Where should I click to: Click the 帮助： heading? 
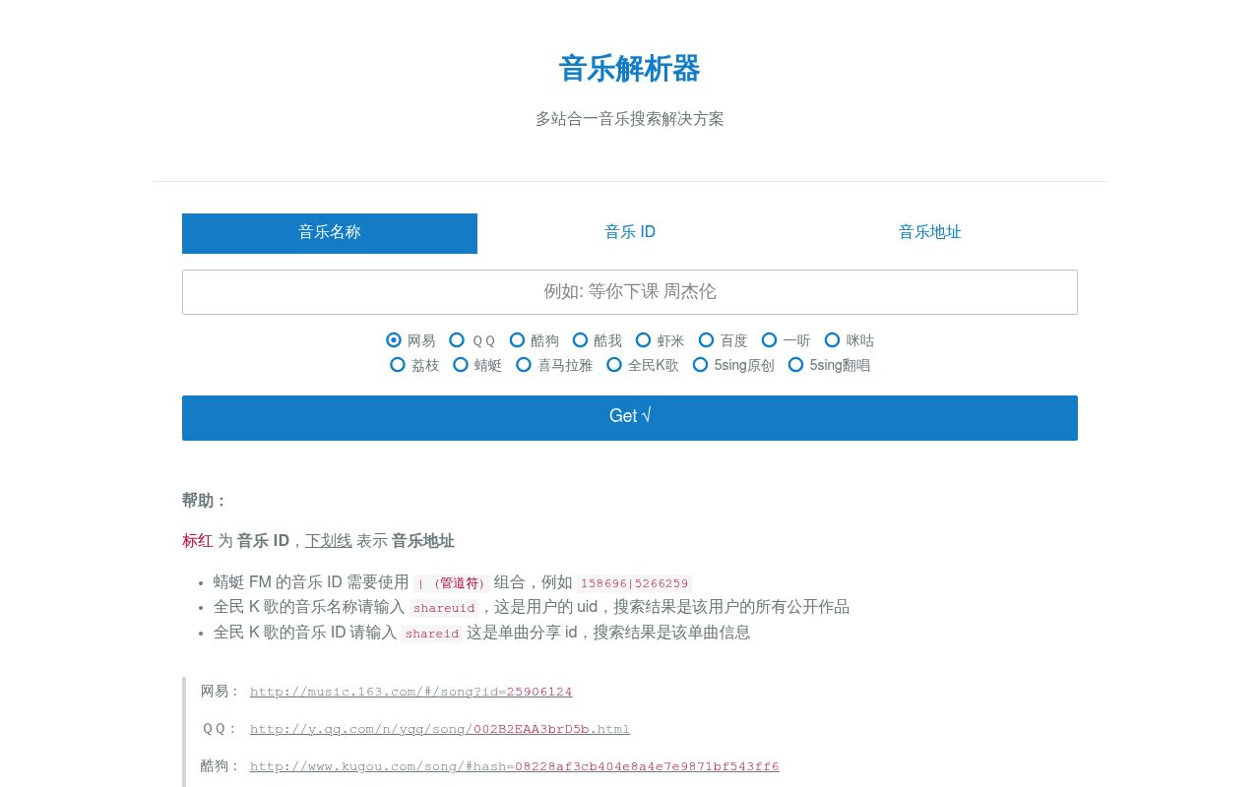(205, 501)
